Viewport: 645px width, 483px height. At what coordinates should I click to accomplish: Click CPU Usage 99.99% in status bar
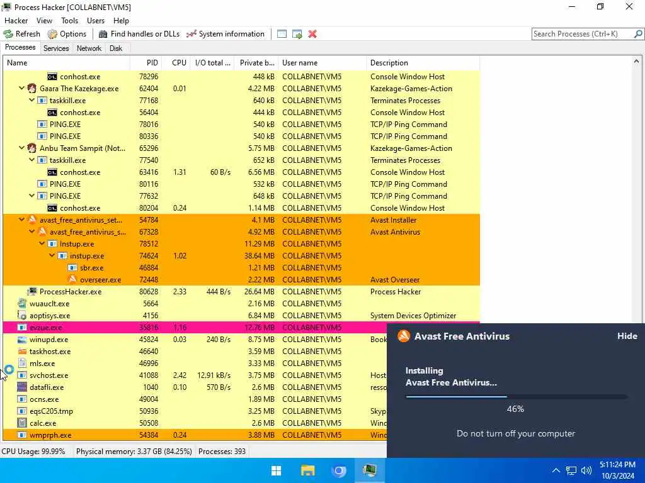[33, 452]
